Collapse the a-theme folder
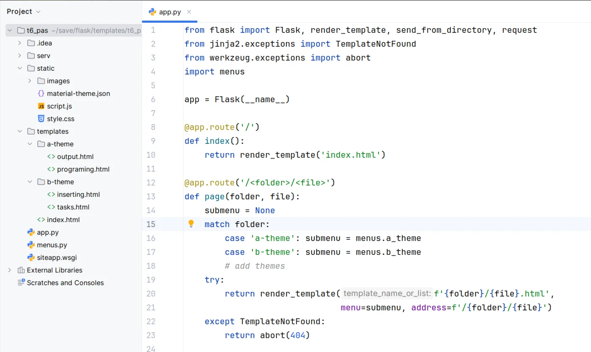Viewport: 591px width, 352px height. point(30,144)
